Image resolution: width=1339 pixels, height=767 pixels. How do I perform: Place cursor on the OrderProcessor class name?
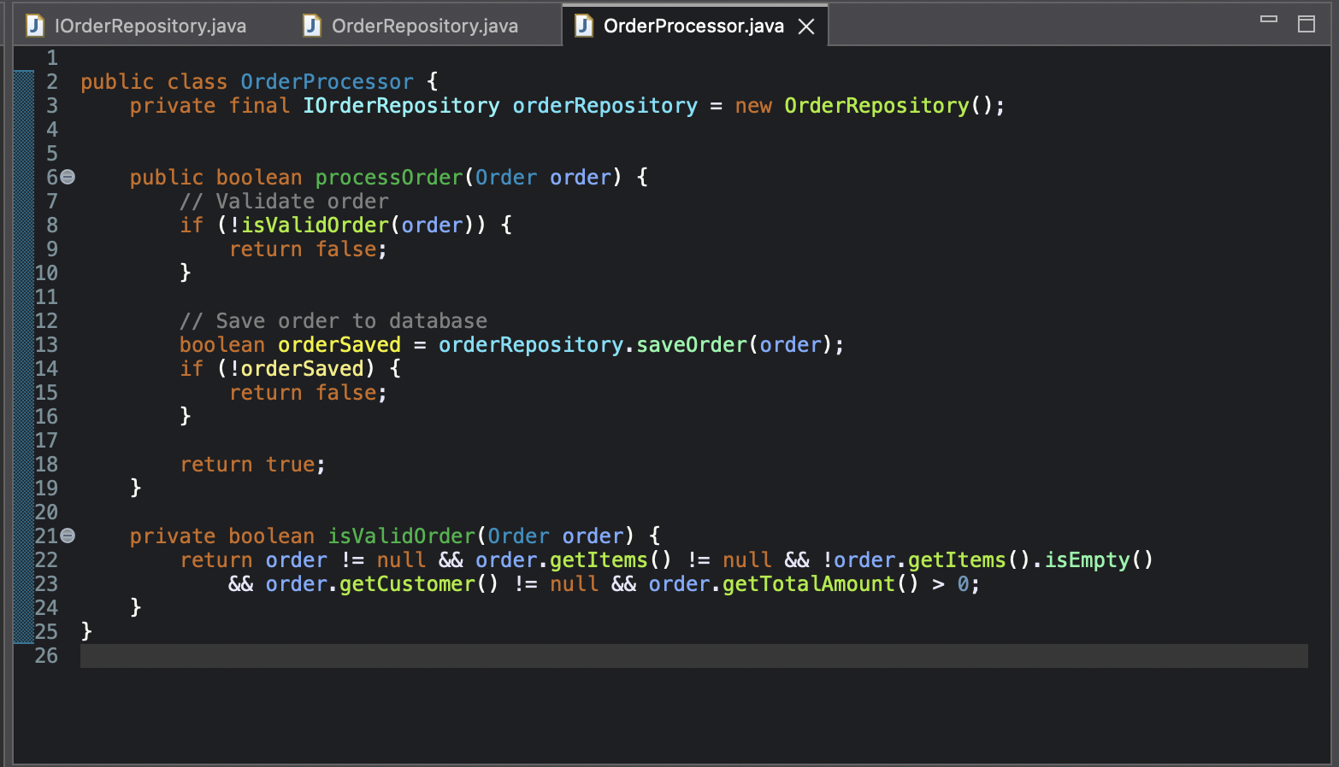pyautogui.click(x=326, y=81)
